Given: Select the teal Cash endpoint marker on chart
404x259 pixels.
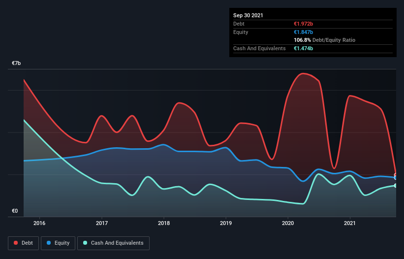Looking at the screenshot, I should point(396,186).
